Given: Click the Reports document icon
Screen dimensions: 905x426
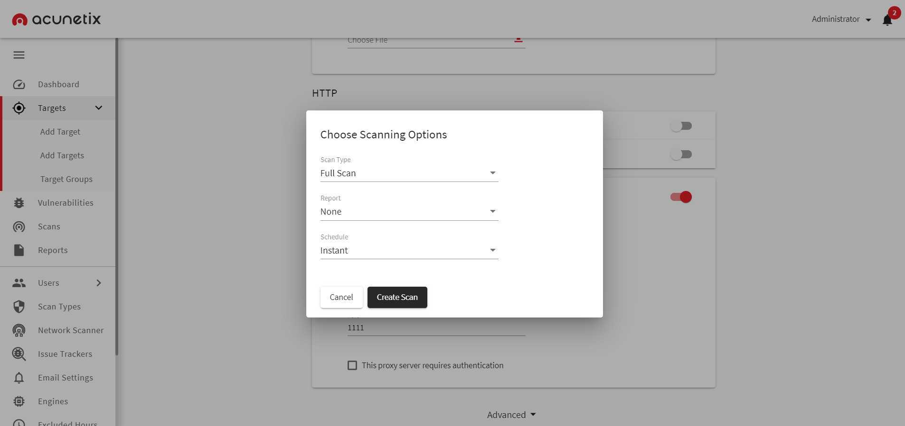Looking at the screenshot, I should [x=19, y=250].
